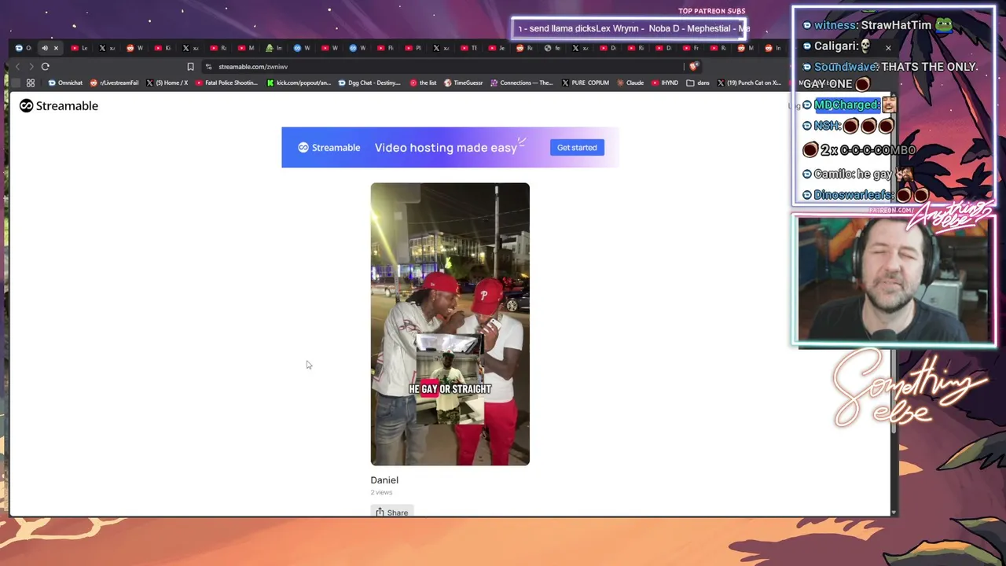Open the r/LivestreamFail bookmark
1006x566 pixels.
coord(114,83)
